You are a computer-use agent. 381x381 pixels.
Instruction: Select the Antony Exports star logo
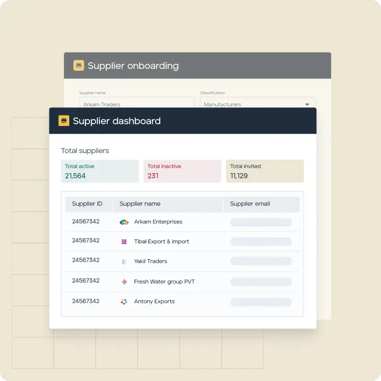[124, 301]
